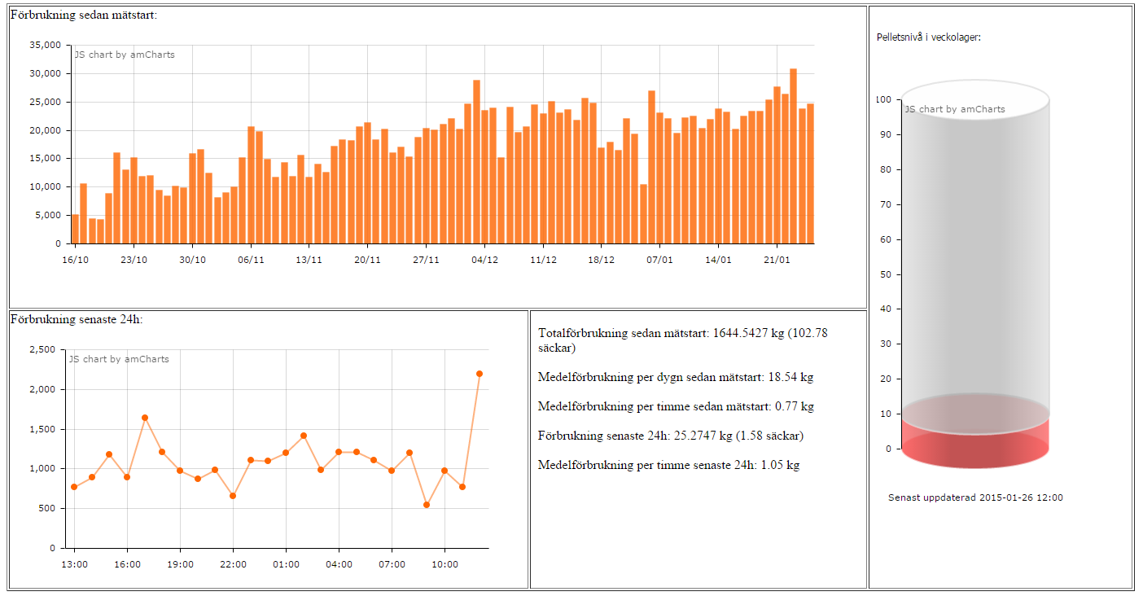Click the '30' label on cylinder scale

[886, 344]
